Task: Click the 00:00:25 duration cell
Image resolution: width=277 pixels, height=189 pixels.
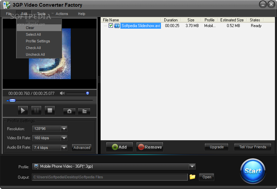Action: point(172,26)
